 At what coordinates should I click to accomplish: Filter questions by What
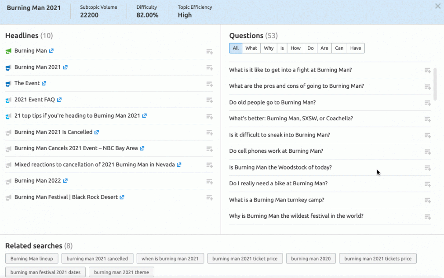[251, 48]
